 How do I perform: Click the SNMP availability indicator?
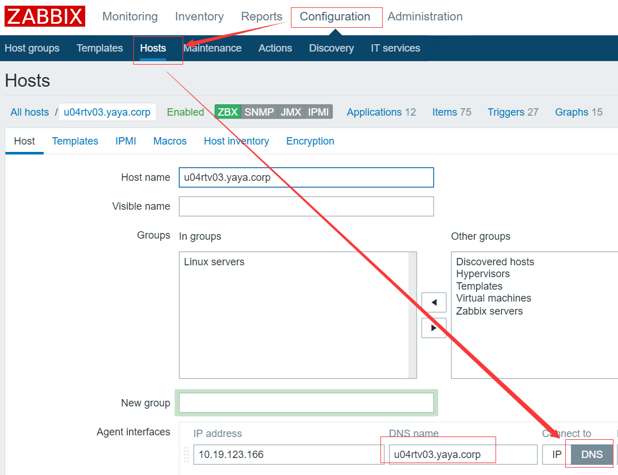[x=259, y=112]
